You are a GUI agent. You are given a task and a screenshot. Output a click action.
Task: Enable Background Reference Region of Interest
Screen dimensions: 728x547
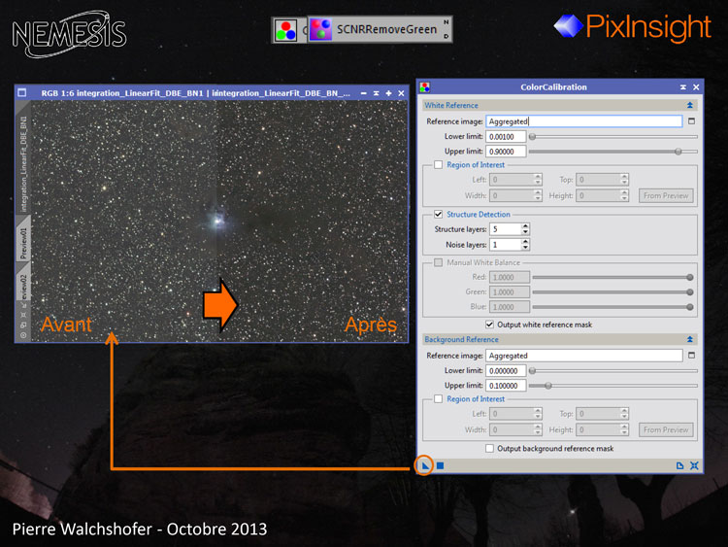click(439, 398)
